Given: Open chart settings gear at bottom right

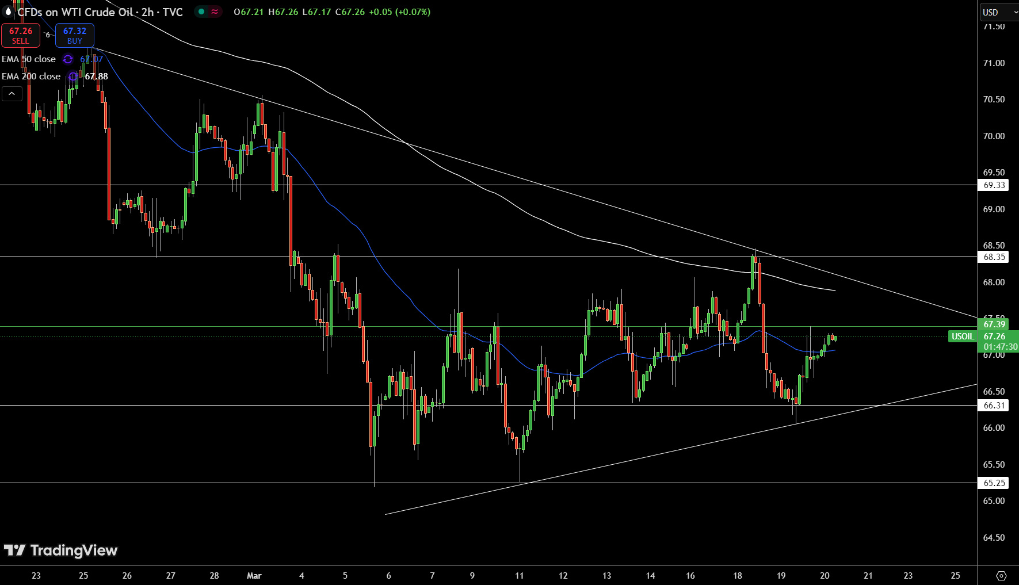Looking at the screenshot, I should [x=1001, y=576].
